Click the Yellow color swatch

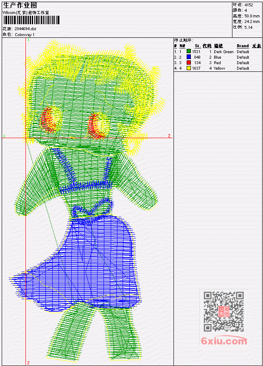point(189,68)
